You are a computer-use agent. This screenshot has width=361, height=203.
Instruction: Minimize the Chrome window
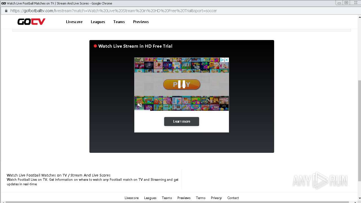coord(339,3)
